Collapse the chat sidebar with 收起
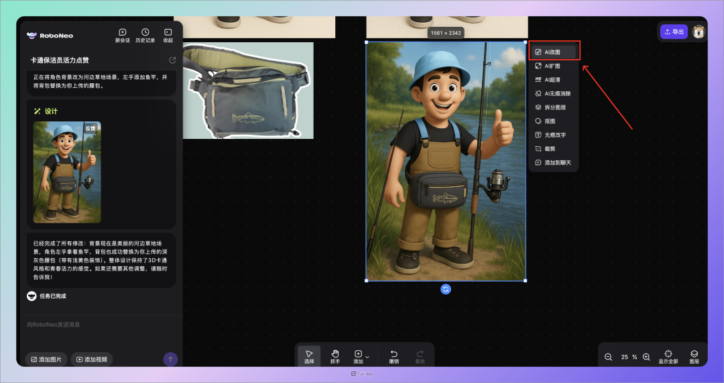This screenshot has height=383, width=724. (168, 35)
